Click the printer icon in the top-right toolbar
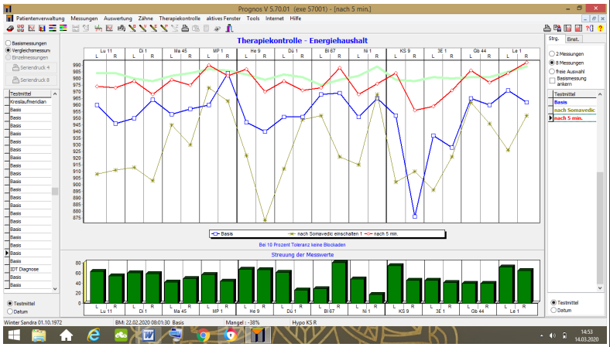Viewport: 610px width, 347px height. (547, 28)
